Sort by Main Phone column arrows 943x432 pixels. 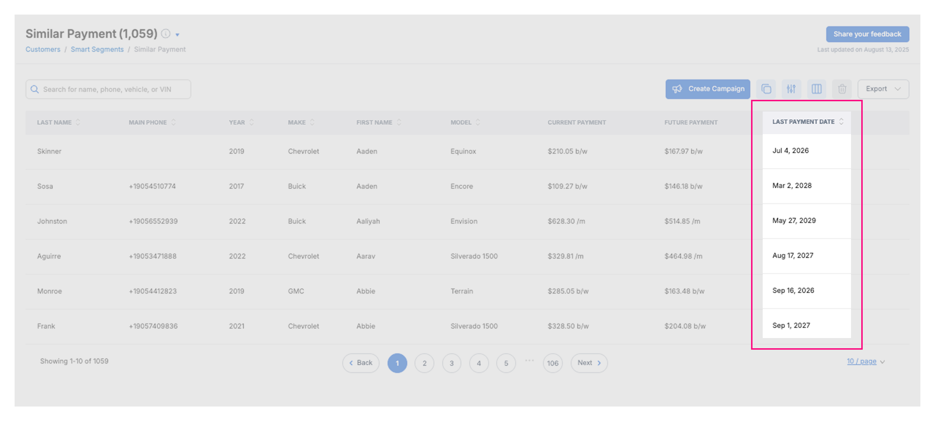173,122
